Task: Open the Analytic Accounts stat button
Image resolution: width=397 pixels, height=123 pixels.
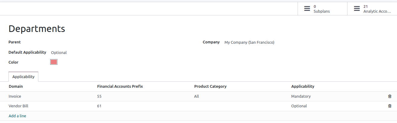Action: click(372, 9)
